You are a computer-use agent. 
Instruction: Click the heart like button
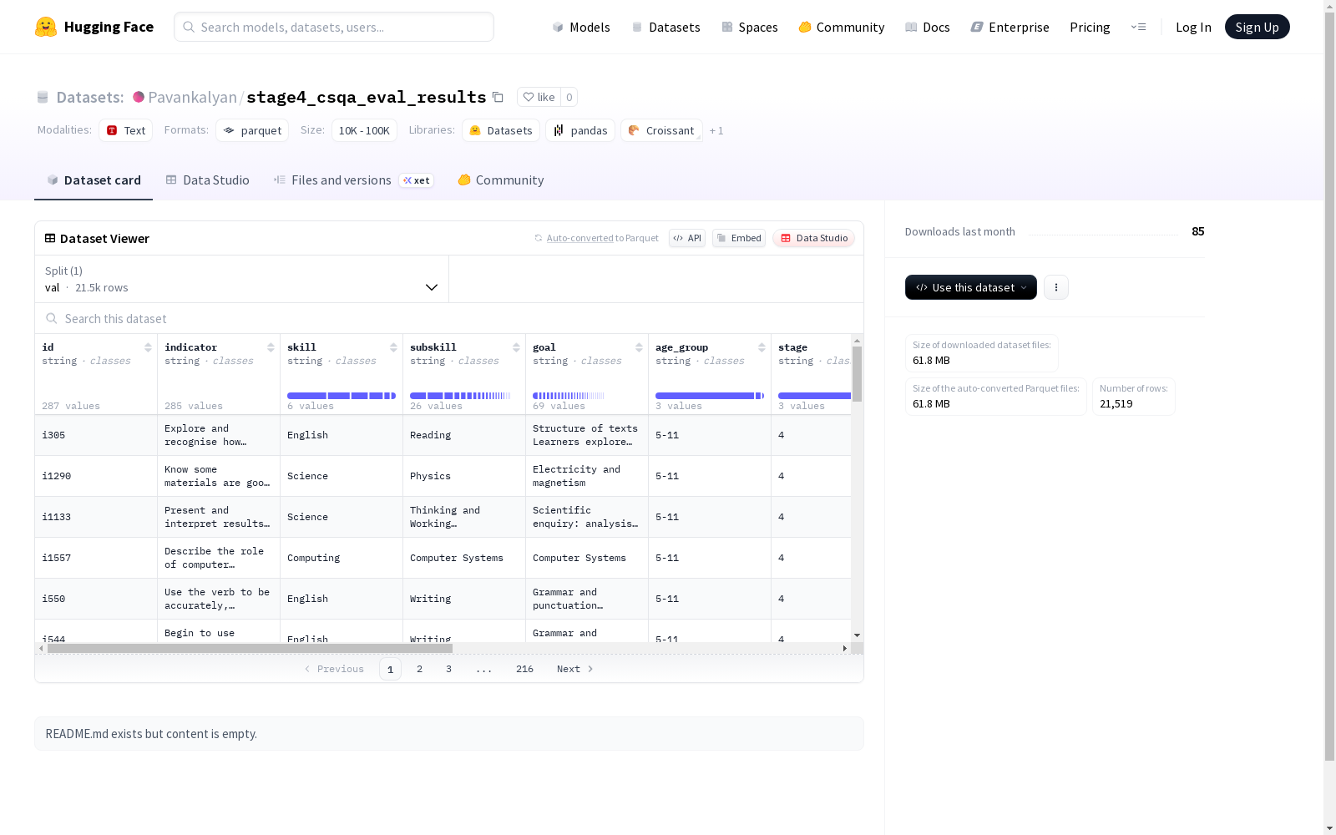539,97
